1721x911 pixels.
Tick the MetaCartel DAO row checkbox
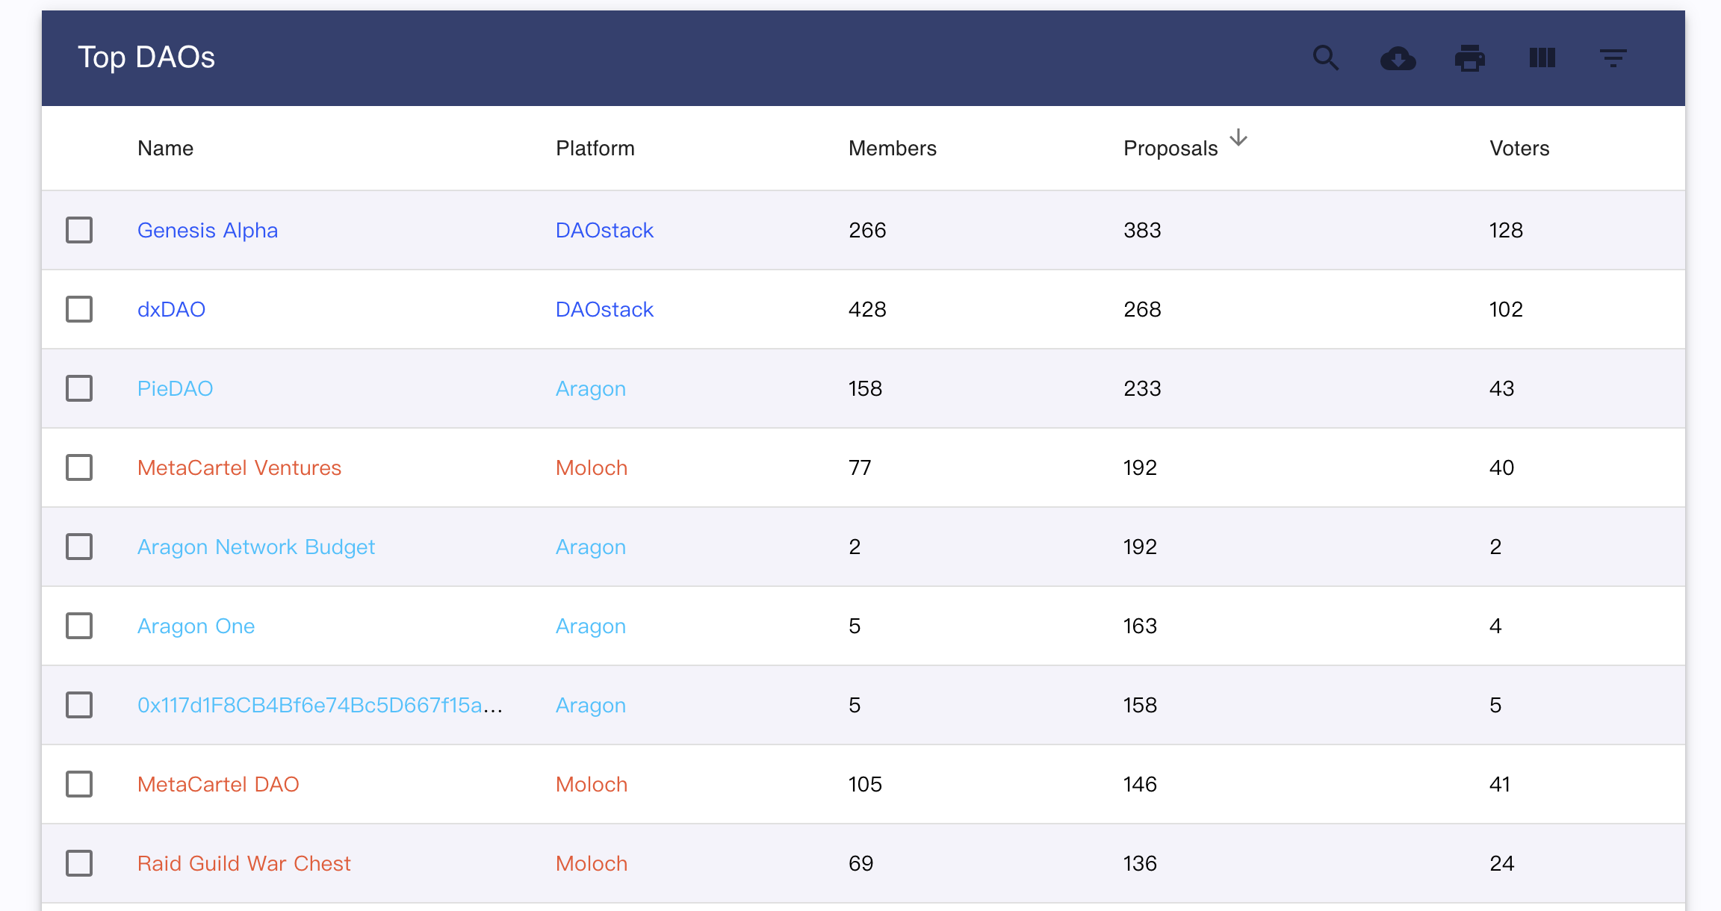coord(79,784)
